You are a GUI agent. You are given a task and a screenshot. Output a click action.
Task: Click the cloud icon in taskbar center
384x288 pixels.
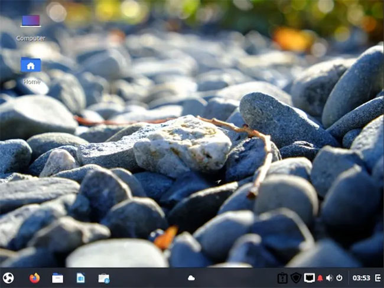191,278
